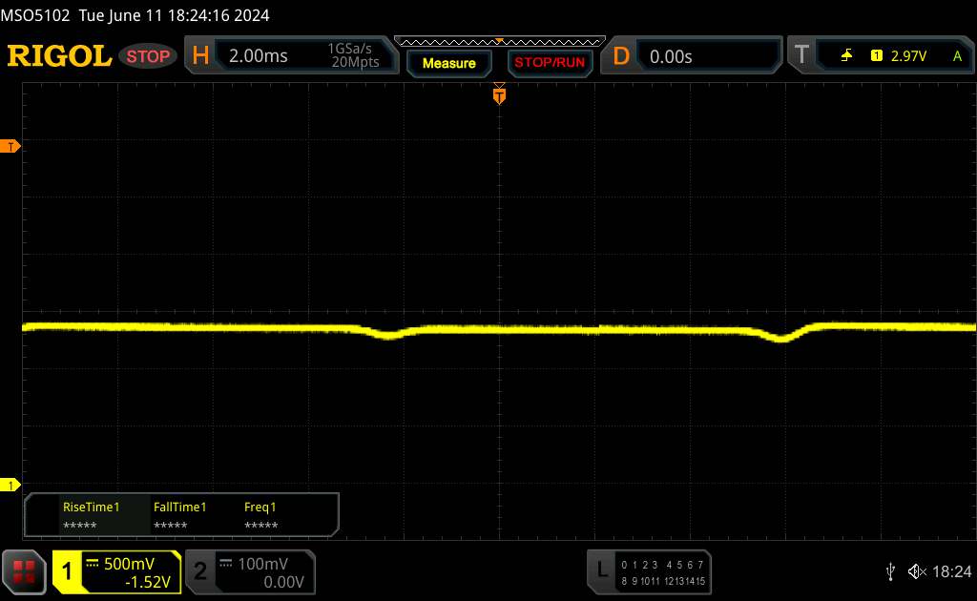
Task: Click the rising edge trigger icon
Action: (846, 56)
